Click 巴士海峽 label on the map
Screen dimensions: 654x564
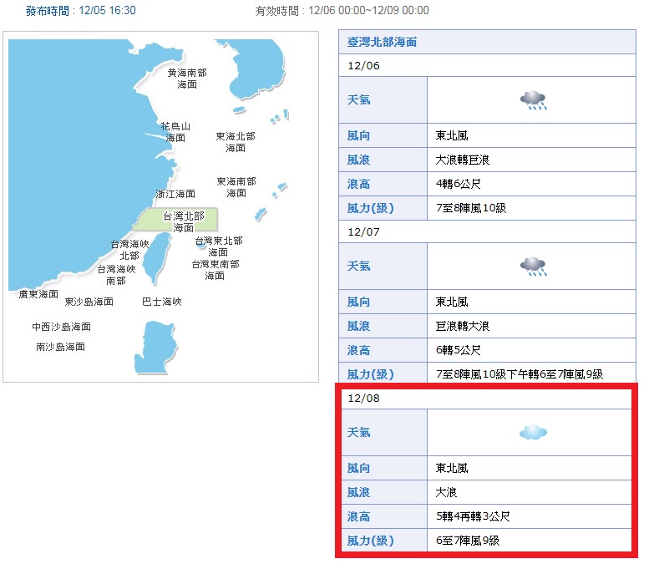click(161, 302)
